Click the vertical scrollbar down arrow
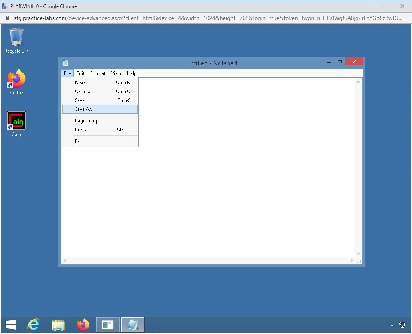 [358, 254]
